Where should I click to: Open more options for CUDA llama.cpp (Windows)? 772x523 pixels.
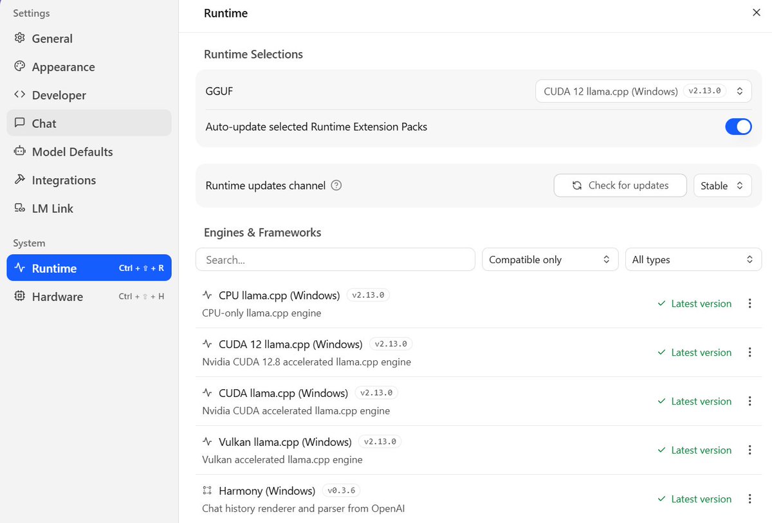(749, 401)
